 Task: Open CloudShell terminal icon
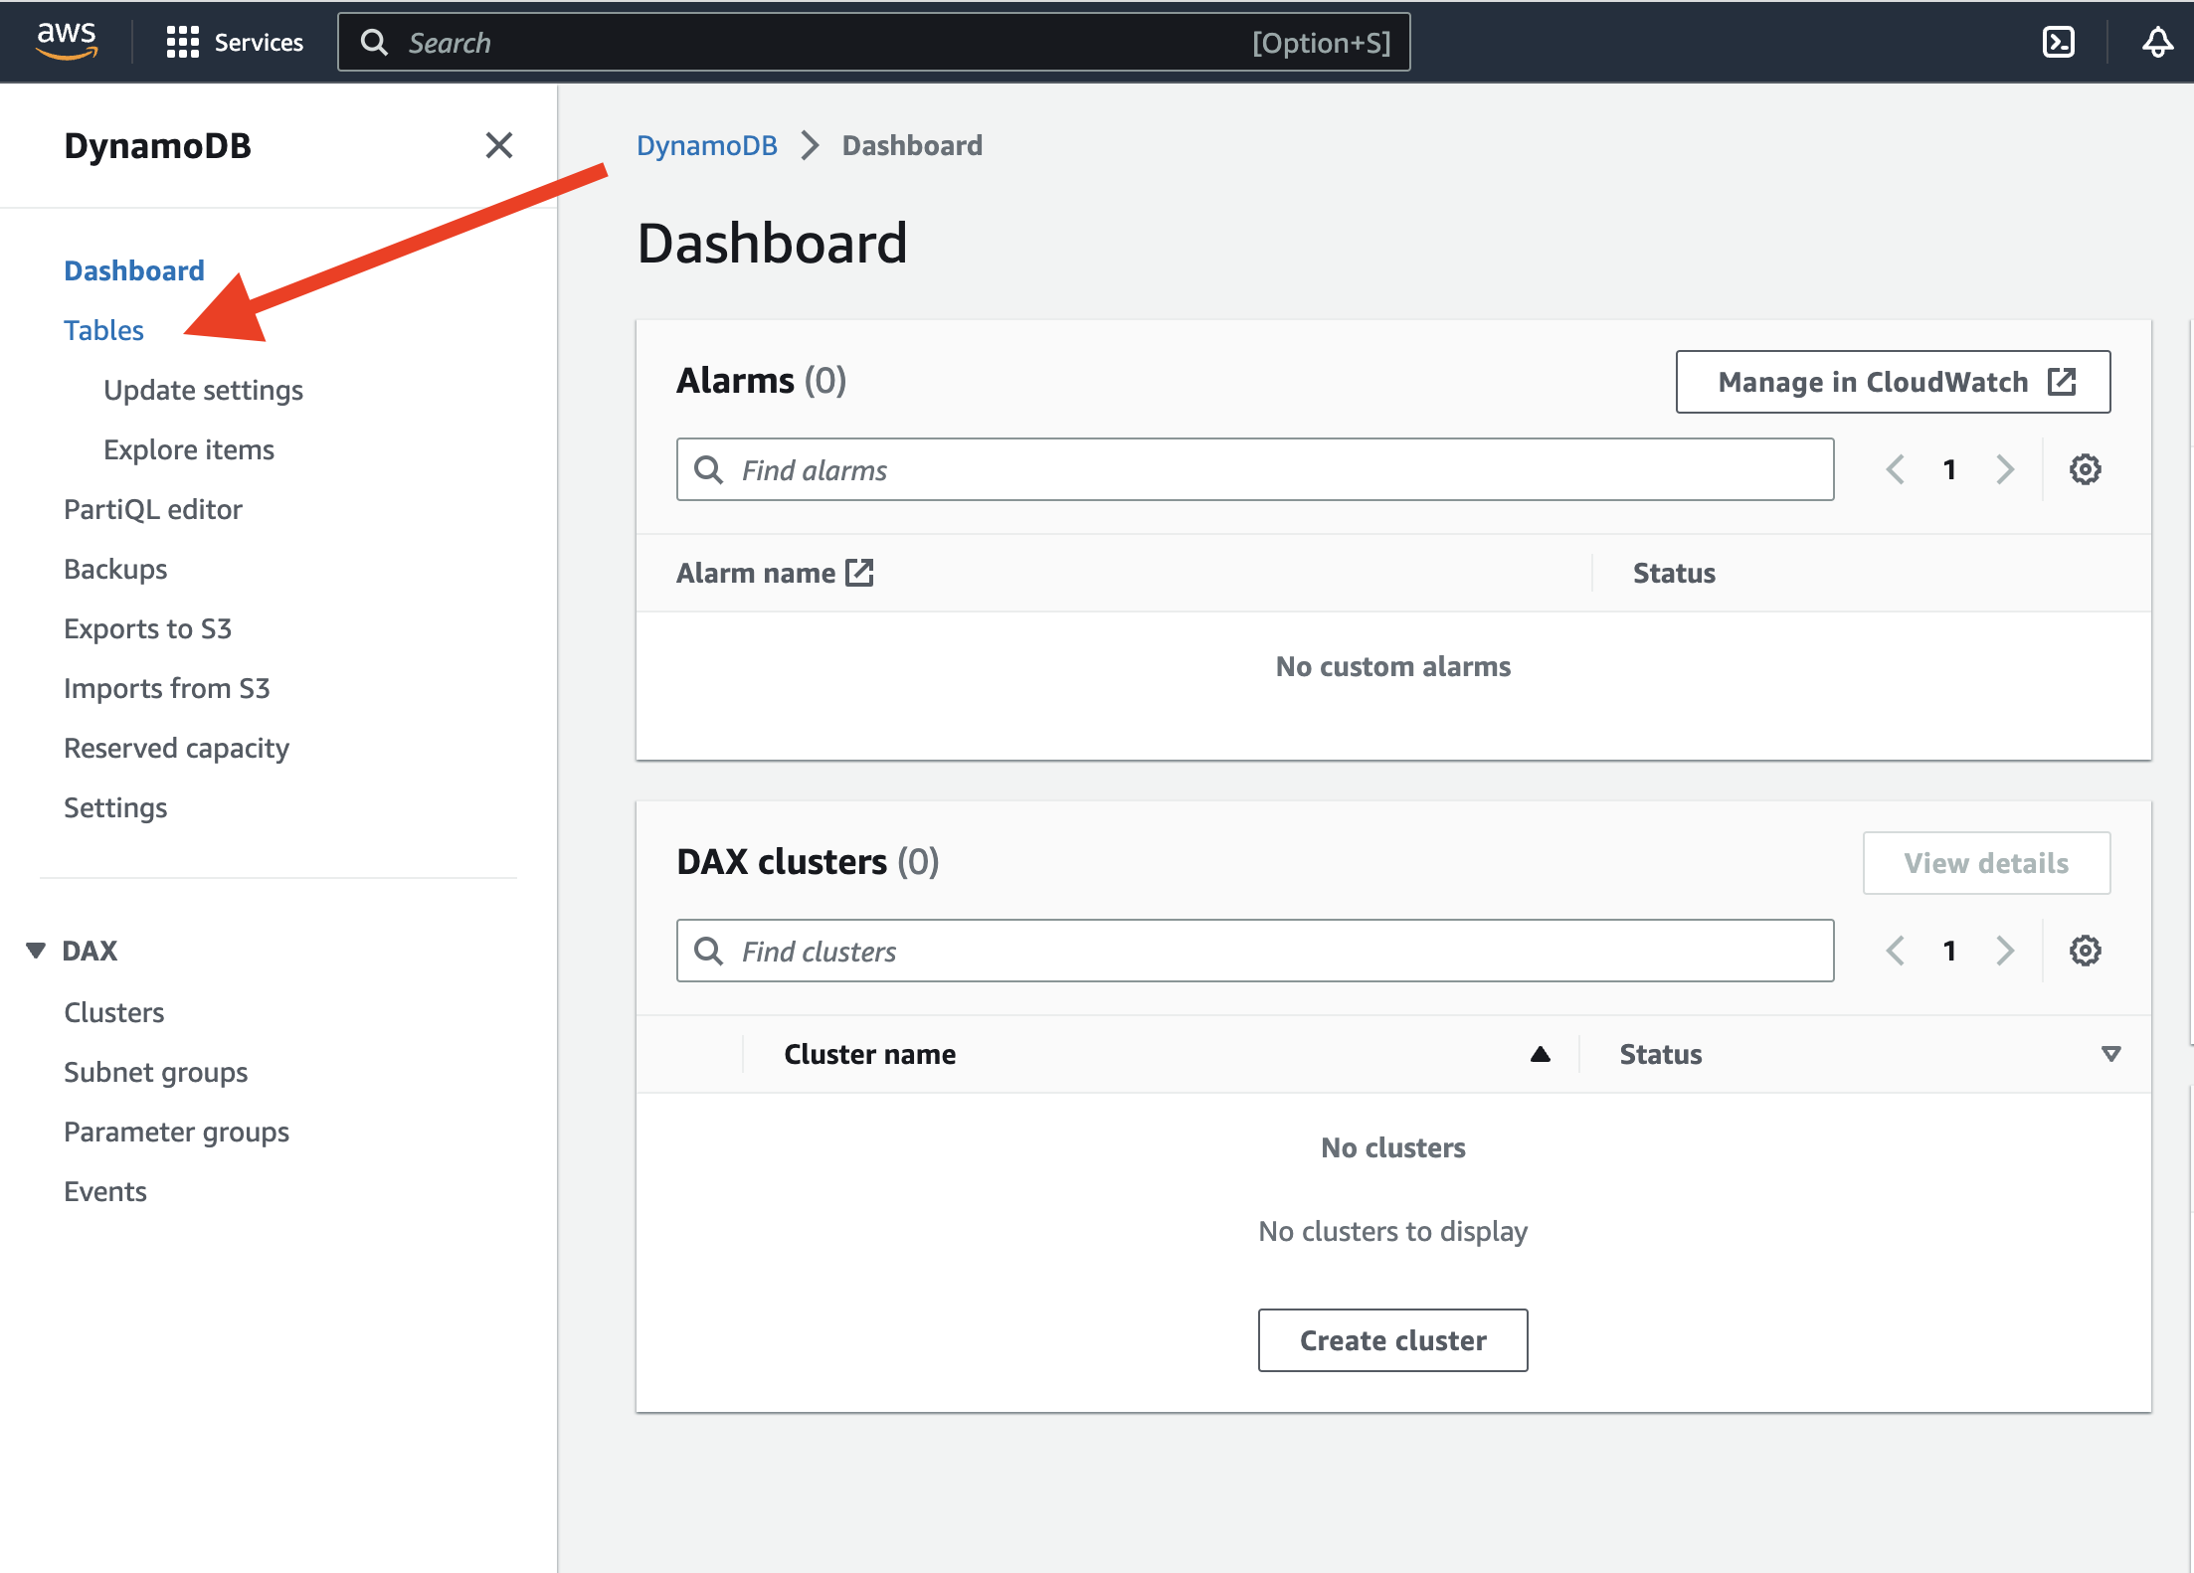click(2058, 42)
